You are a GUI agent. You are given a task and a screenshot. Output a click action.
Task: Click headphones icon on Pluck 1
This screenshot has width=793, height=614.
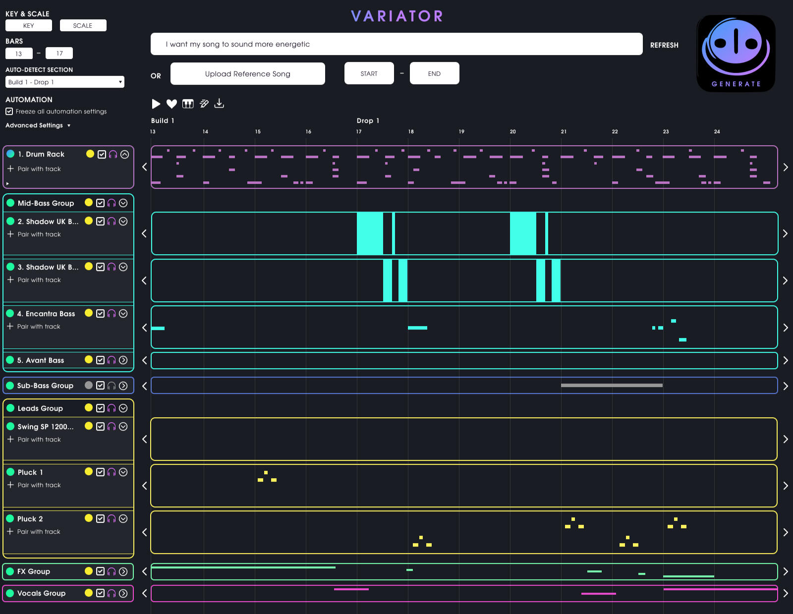pos(112,472)
